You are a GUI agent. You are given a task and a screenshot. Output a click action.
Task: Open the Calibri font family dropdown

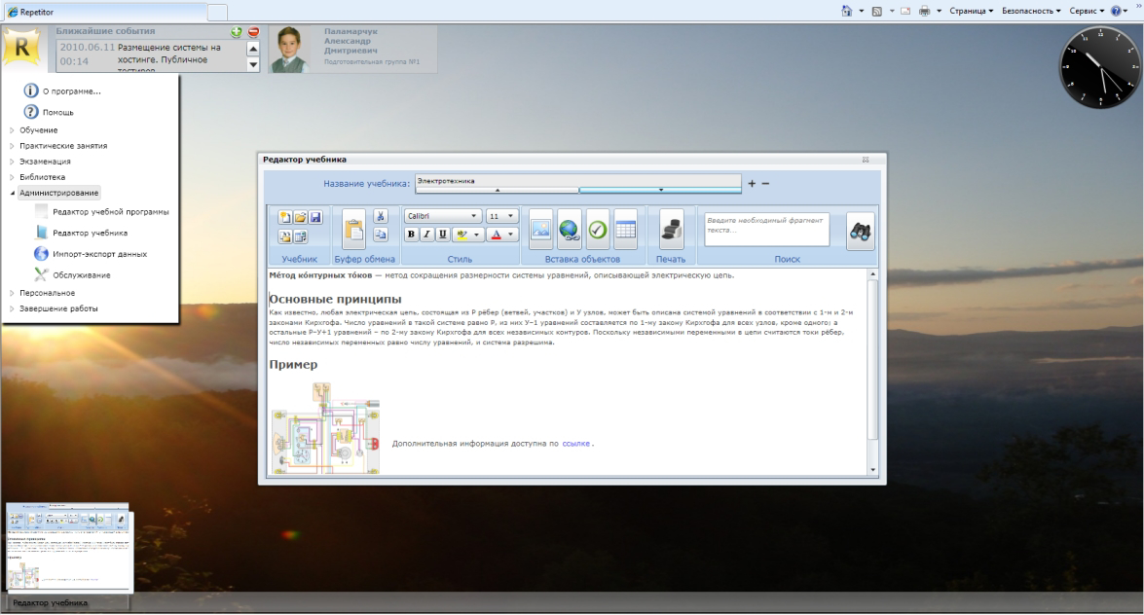coord(442,216)
